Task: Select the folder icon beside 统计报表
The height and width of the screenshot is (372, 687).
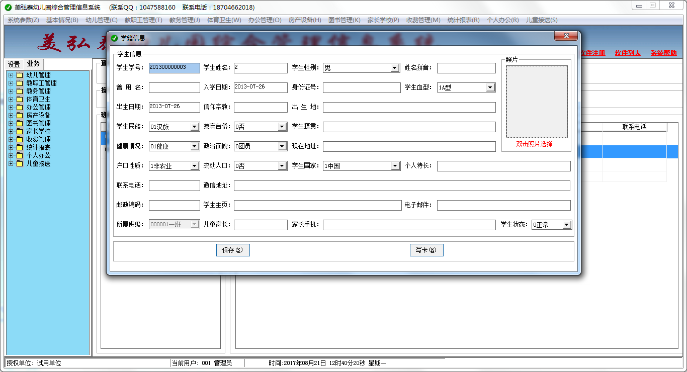Action: [20, 147]
